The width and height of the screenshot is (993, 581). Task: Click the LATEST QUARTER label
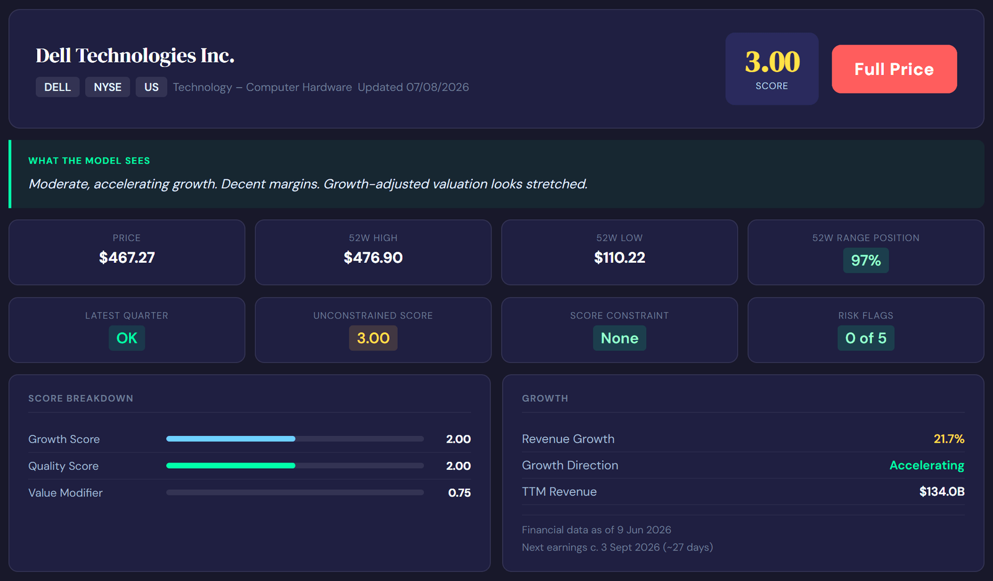pyautogui.click(x=127, y=316)
